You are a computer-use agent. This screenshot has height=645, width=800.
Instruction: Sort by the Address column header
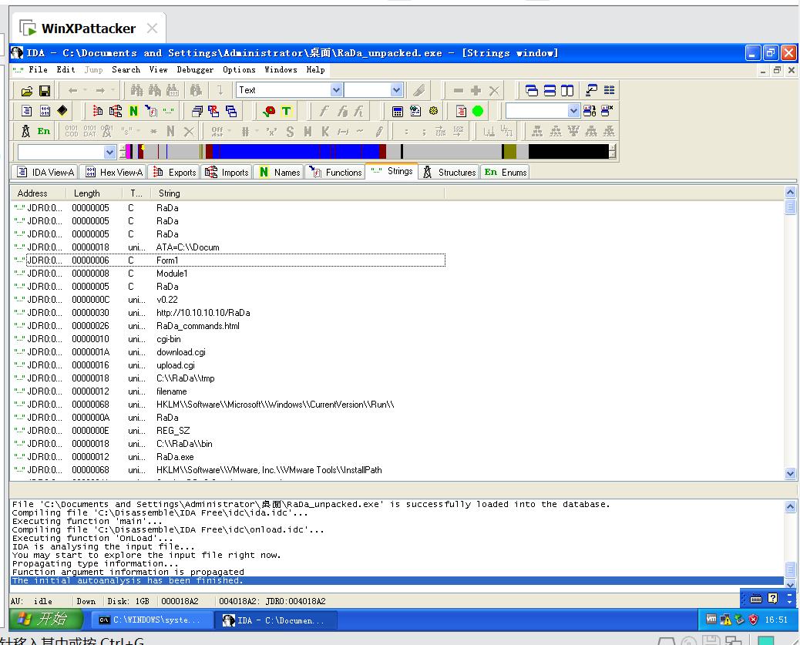(39, 193)
